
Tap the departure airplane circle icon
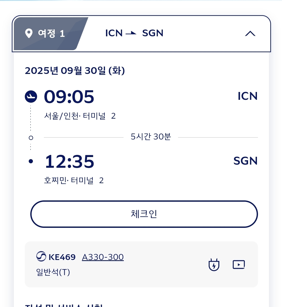coord(31,96)
